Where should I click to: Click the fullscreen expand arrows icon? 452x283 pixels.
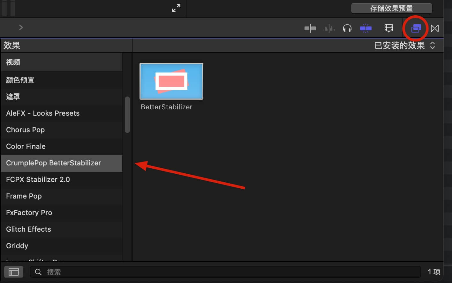point(176,8)
